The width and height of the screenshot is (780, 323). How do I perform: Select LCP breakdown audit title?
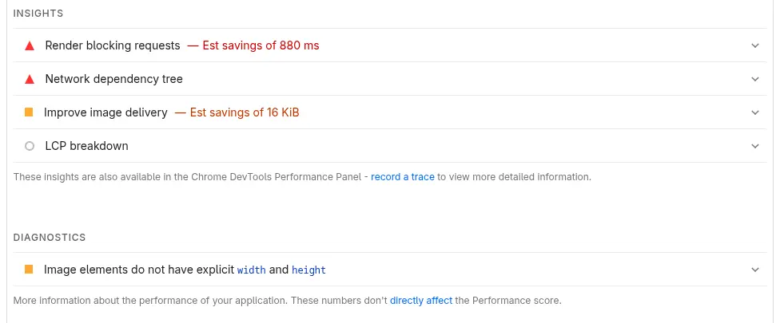(86, 146)
